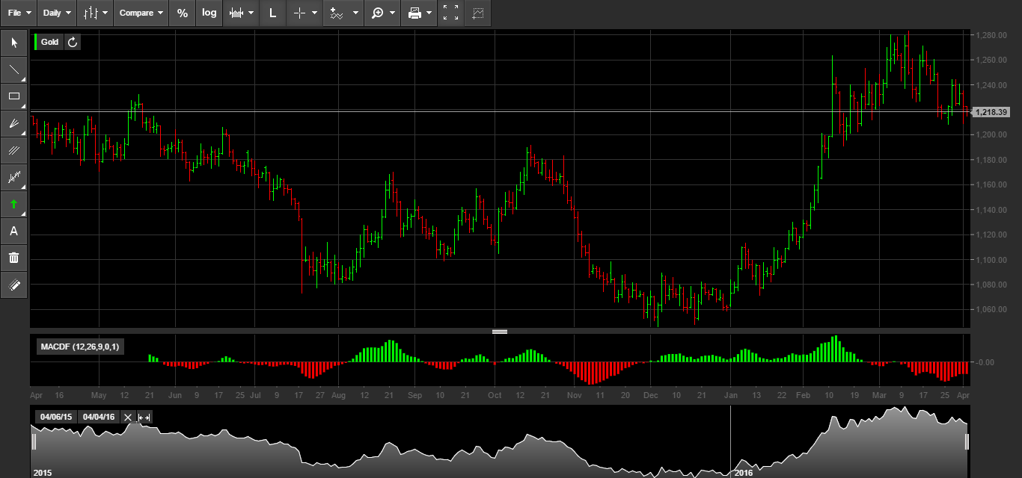Grab the right handle of navigator range
1022x478 pixels.
coord(967,442)
